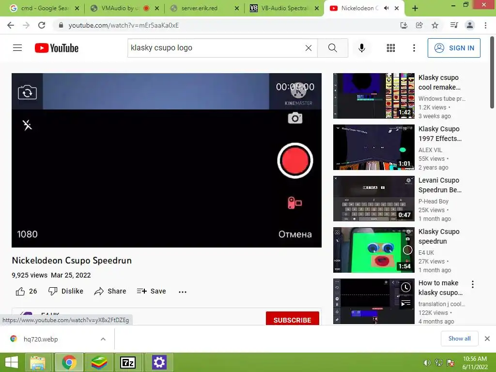Click Levani Csupo Speedrun title link
496x372 pixels.
pos(440,185)
